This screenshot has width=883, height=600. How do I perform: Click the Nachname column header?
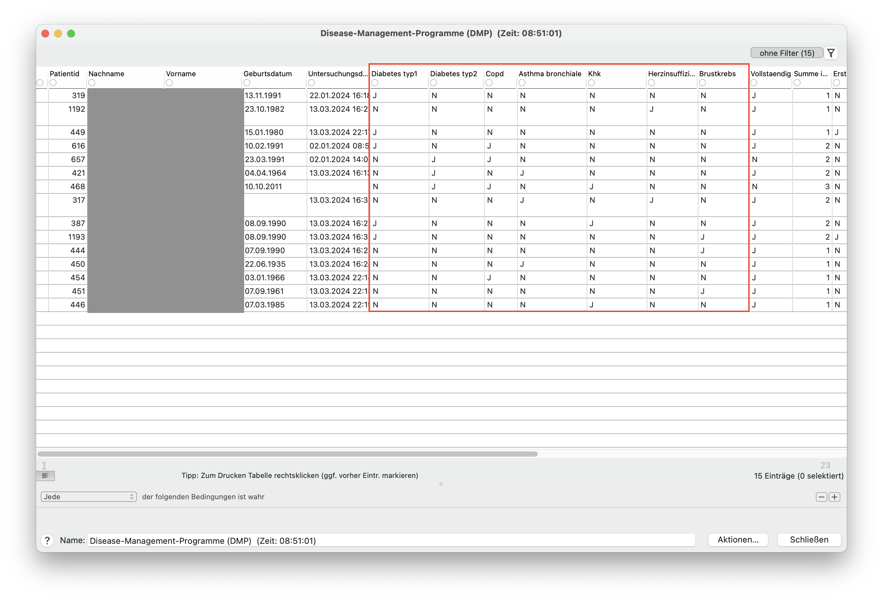click(x=106, y=74)
